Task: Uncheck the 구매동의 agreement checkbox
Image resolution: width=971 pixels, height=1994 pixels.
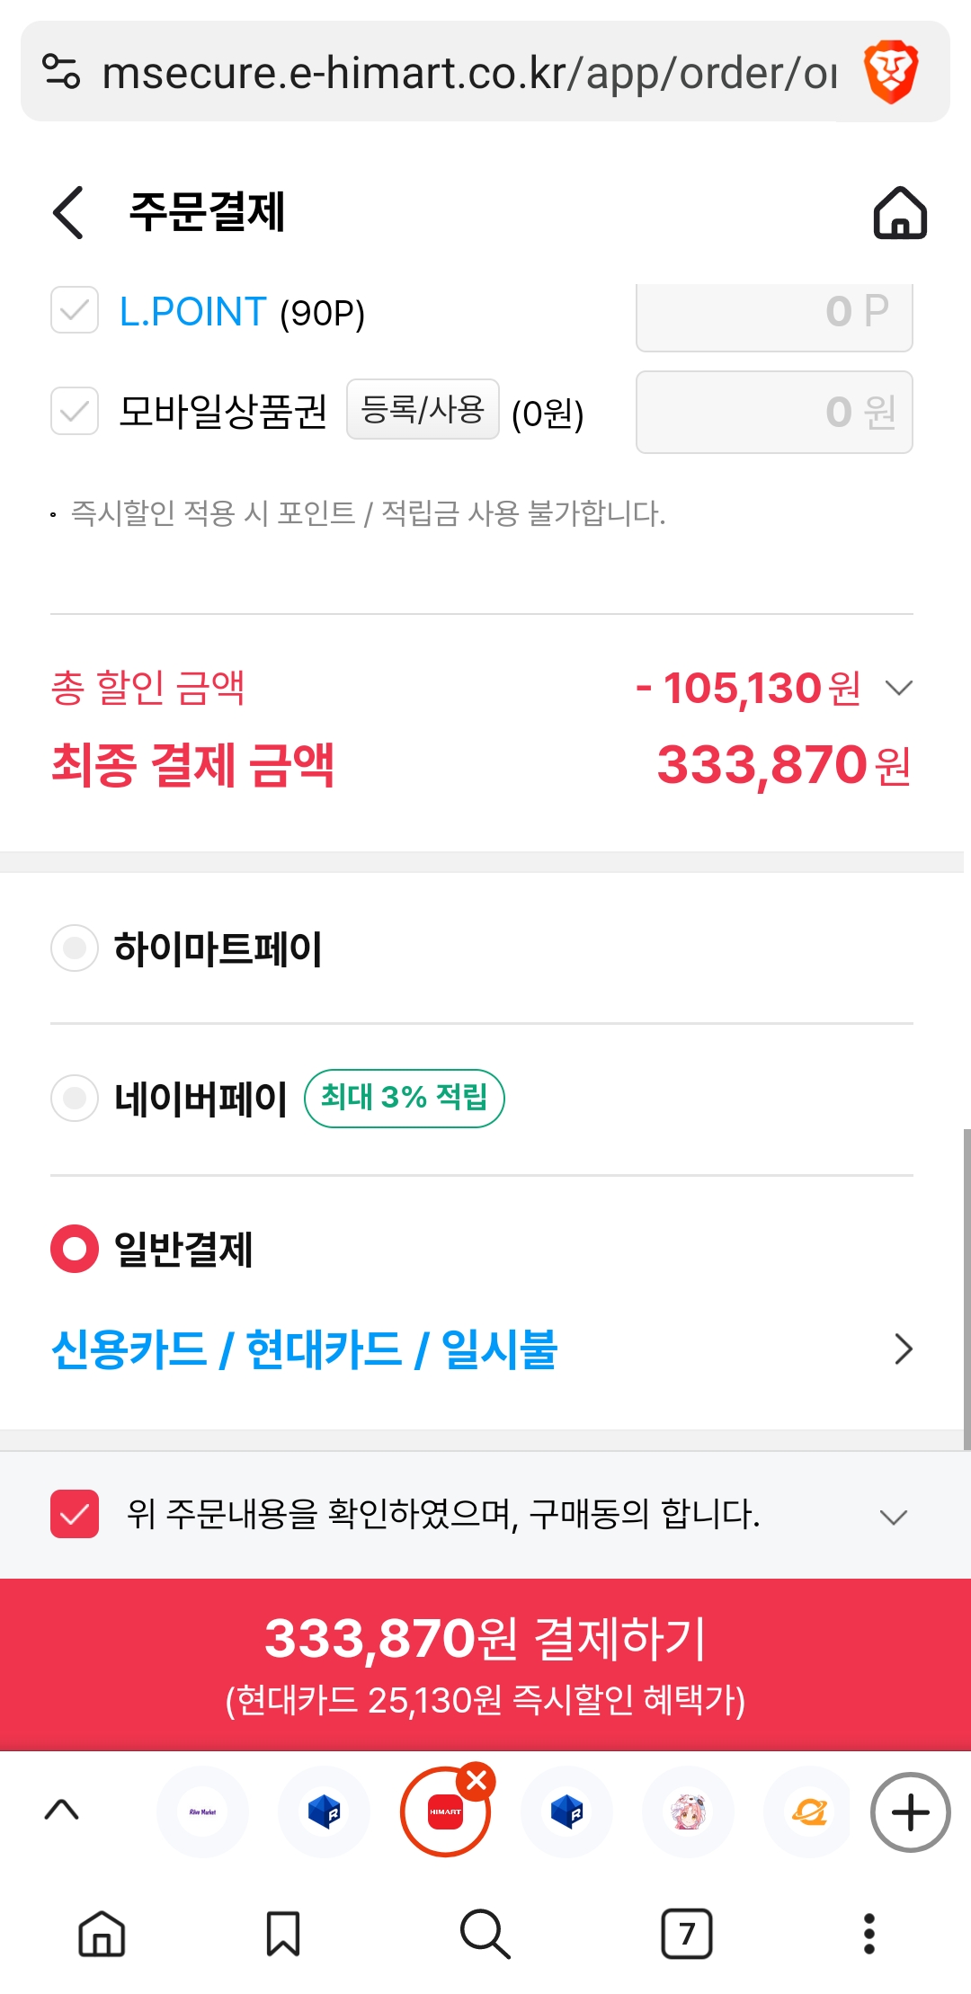Action: pos(75,1514)
